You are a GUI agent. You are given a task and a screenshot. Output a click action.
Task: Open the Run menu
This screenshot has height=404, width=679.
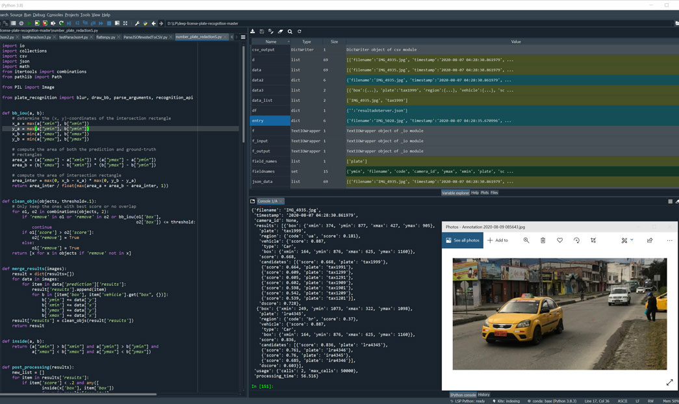pos(27,15)
